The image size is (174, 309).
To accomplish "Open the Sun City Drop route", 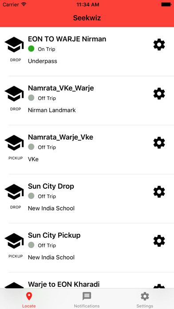I will point(87,198).
